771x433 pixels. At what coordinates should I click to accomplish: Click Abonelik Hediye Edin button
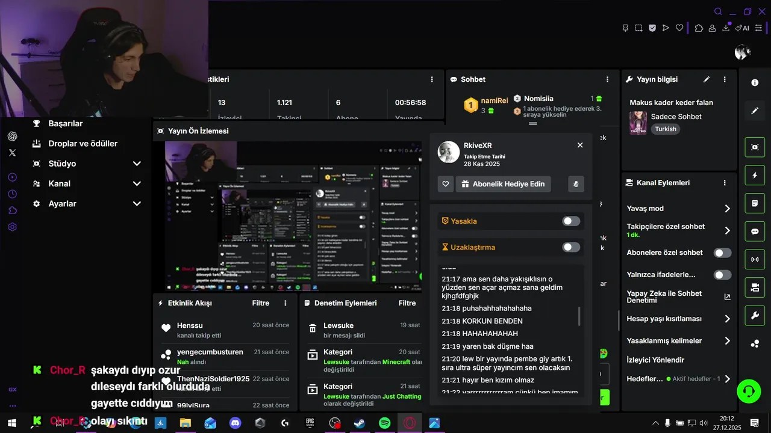[503, 184]
